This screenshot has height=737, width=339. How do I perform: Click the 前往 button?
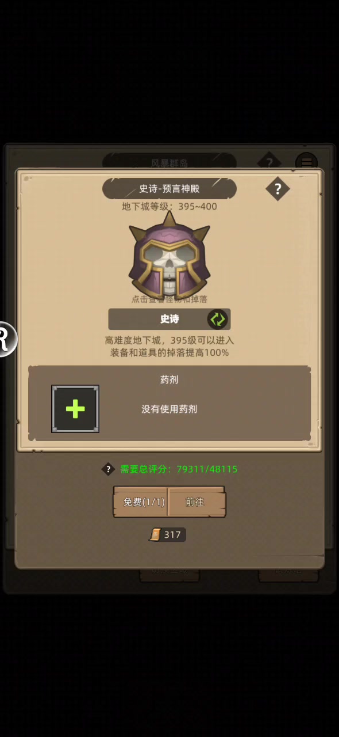(x=196, y=502)
